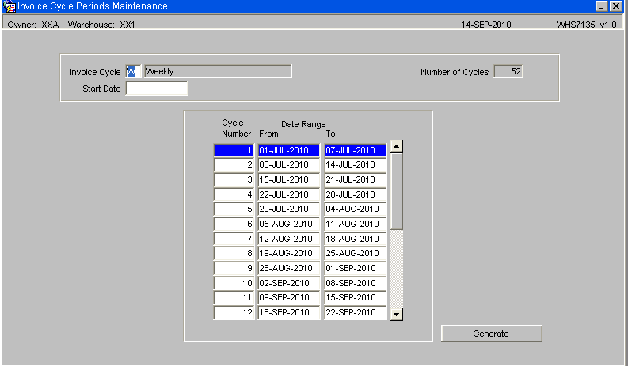Click From date 16-SEP-2010
The image size is (628, 366).
289,312
